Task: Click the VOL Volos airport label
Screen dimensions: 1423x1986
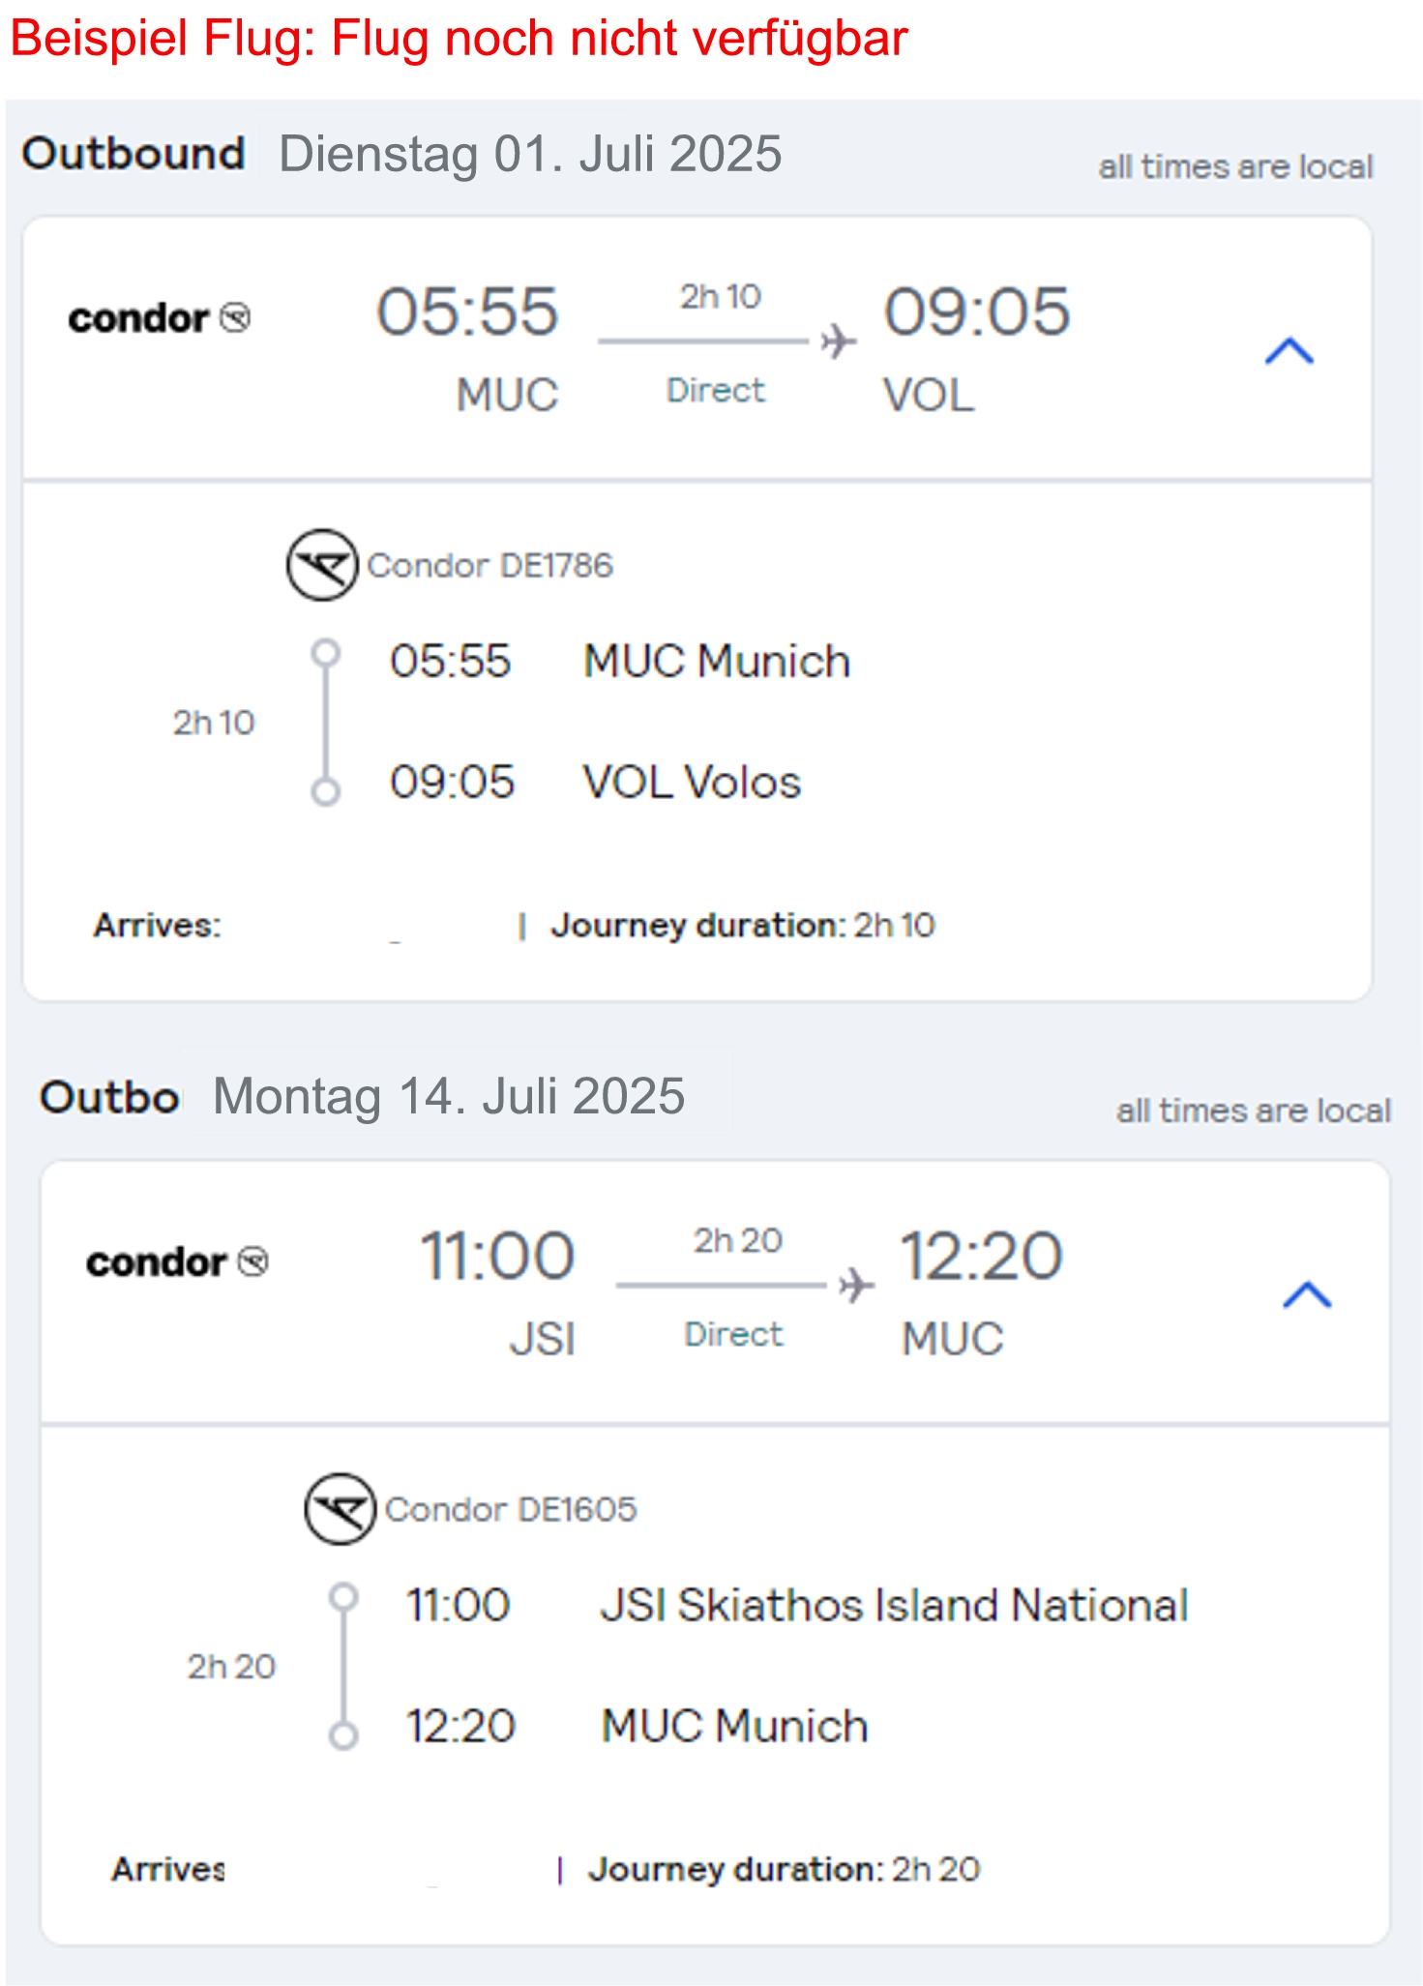Action: [x=692, y=782]
